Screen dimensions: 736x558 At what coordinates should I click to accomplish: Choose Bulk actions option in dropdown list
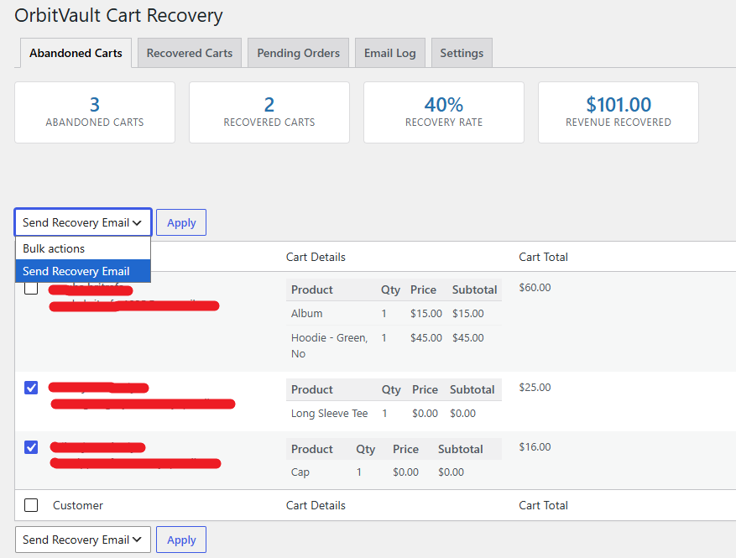83,248
